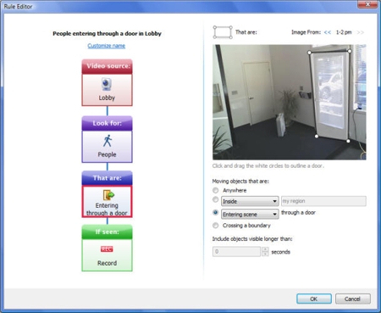
Task: Open the If seen header block
Action: click(x=108, y=232)
